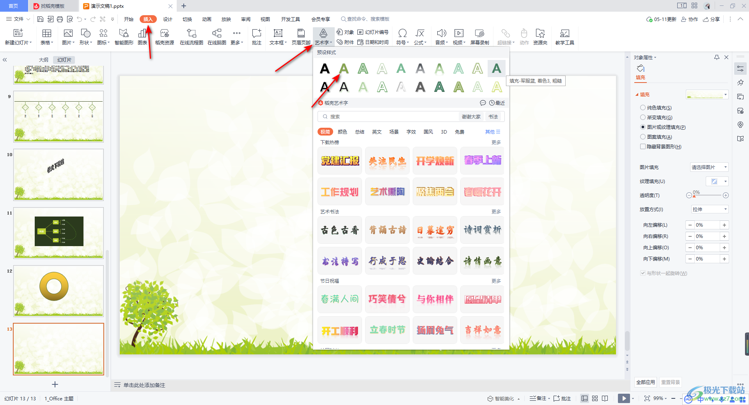Insert audio (音频)
The height and width of the screenshot is (405, 749).
(442, 37)
